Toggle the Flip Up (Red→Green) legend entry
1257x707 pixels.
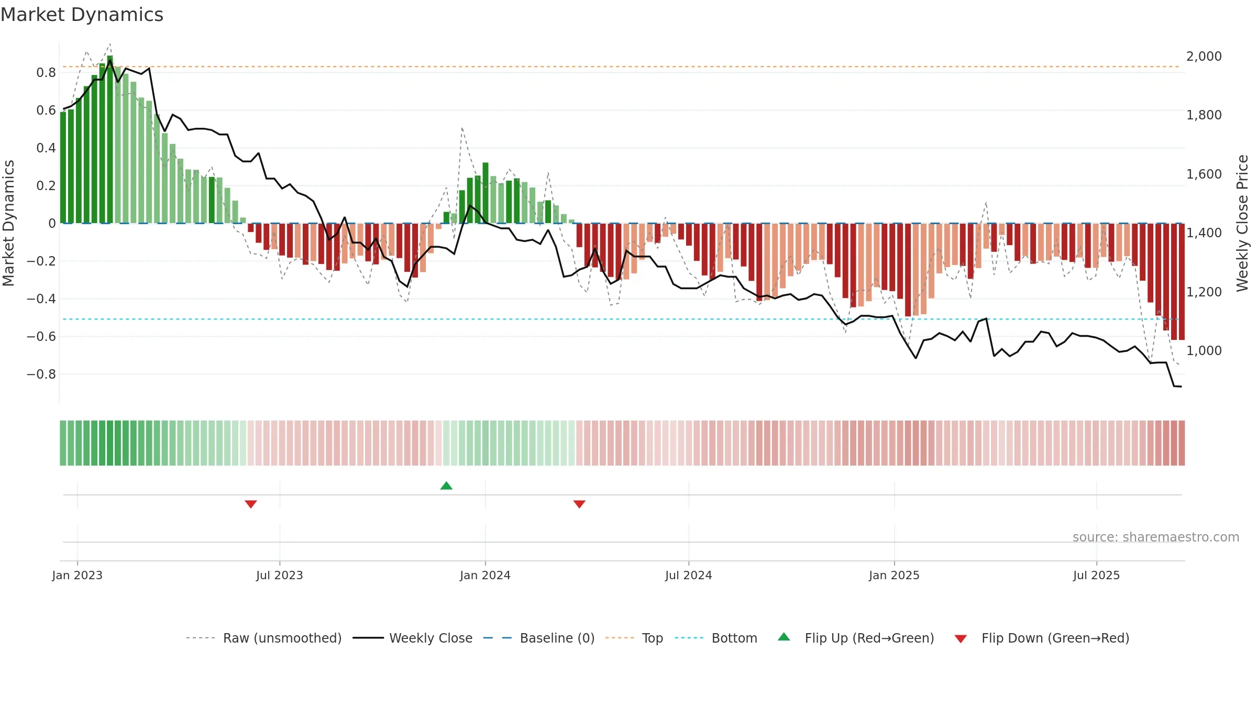click(x=856, y=638)
